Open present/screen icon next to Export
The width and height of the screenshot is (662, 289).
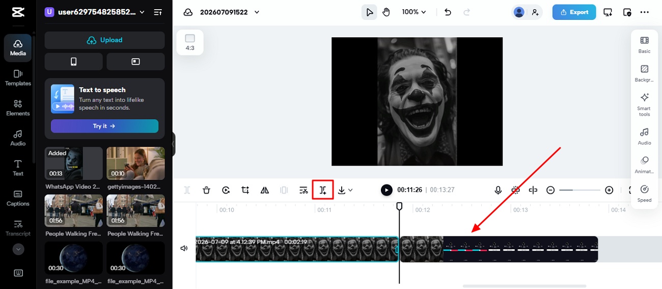point(608,12)
